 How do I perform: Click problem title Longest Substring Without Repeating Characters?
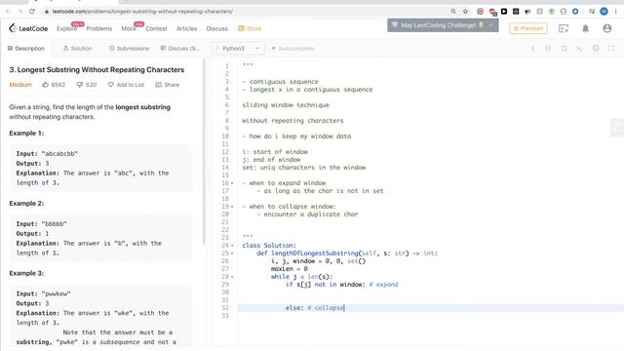click(x=97, y=69)
